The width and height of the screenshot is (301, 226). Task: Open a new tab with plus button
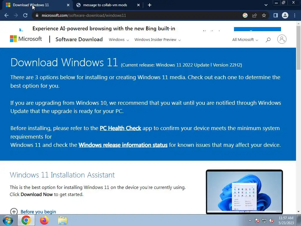(x=150, y=5)
